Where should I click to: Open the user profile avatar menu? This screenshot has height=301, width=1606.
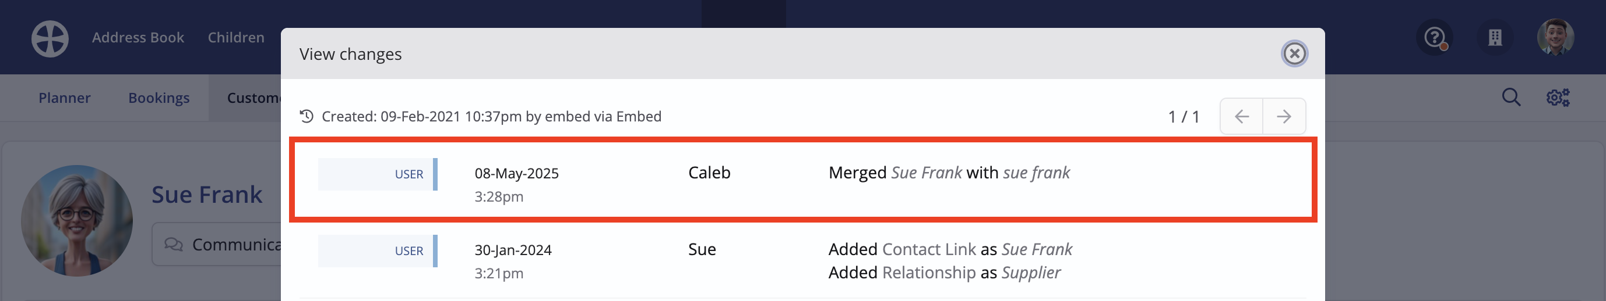click(1555, 37)
